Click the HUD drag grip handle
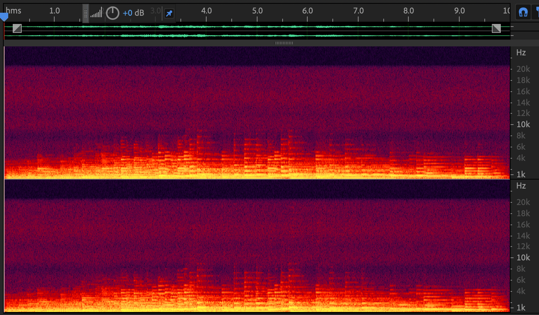Image resolution: width=539 pixels, height=315 pixels. coord(86,13)
